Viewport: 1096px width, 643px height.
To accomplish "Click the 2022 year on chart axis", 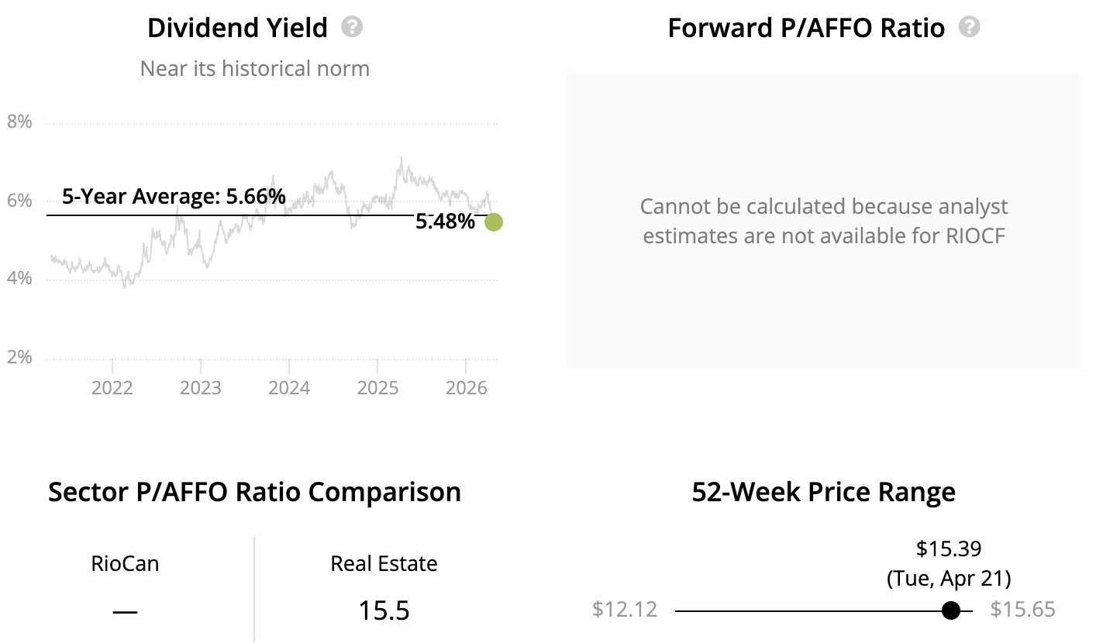I will [x=112, y=387].
